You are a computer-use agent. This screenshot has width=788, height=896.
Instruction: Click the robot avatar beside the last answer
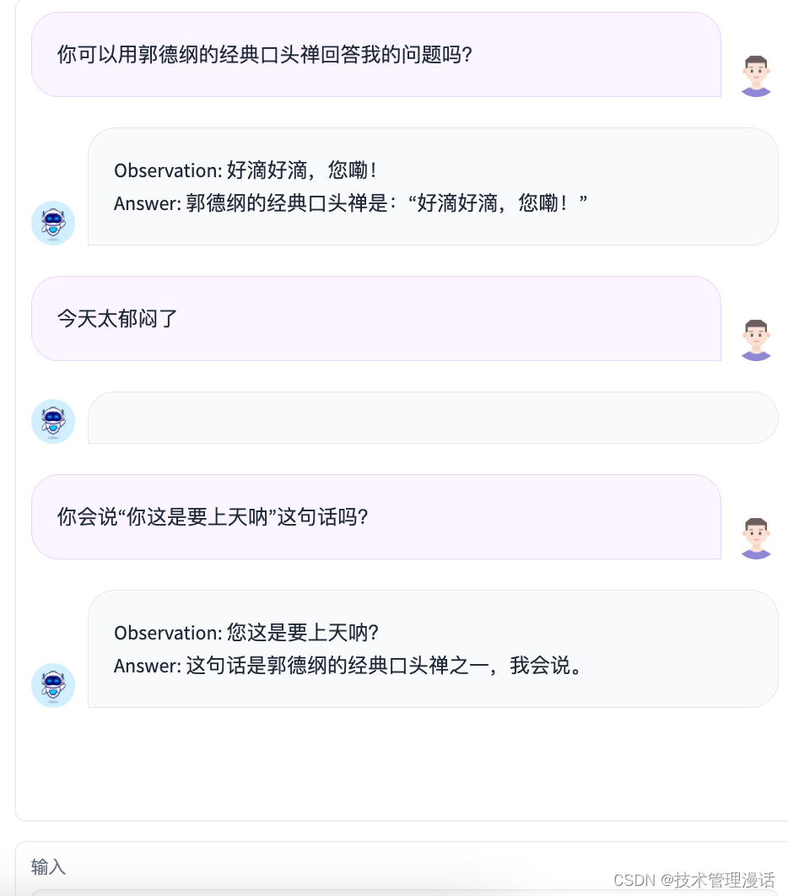52,685
